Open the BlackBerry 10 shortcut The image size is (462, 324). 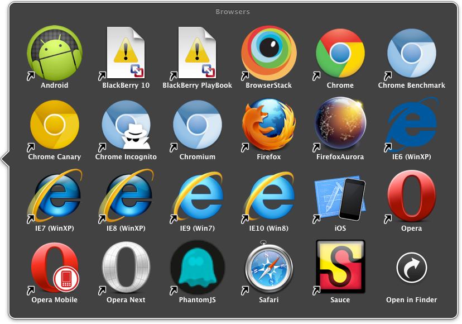(x=125, y=53)
